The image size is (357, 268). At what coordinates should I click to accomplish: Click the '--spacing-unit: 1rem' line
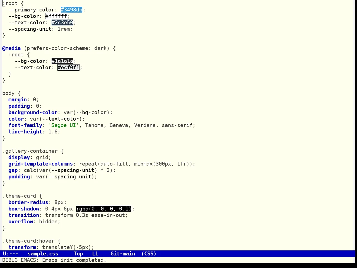point(40,29)
